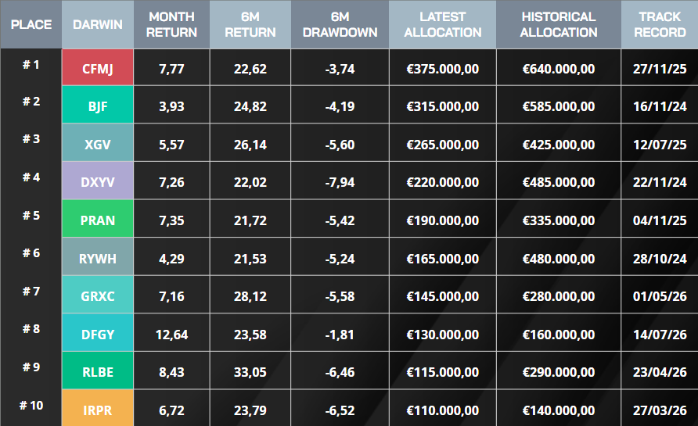The image size is (698, 426).
Task: Click month return value 6,72
Action: click(x=171, y=410)
